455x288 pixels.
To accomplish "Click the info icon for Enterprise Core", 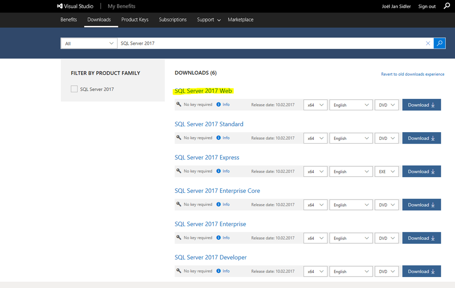I will click(x=219, y=205).
